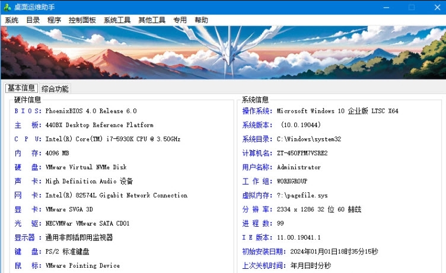Click Intel 82574L Gigabit Network Connection
The width and height of the screenshot is (446, 273).
tap(116, 195)
